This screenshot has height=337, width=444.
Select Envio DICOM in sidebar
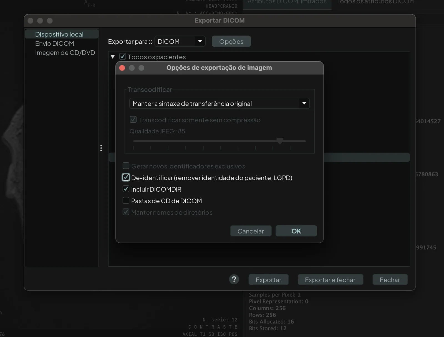click(55, 43)
